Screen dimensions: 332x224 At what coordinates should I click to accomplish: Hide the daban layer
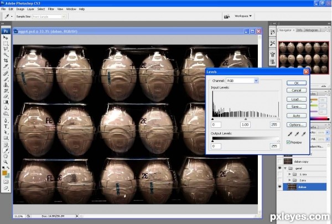click(279, 187)
